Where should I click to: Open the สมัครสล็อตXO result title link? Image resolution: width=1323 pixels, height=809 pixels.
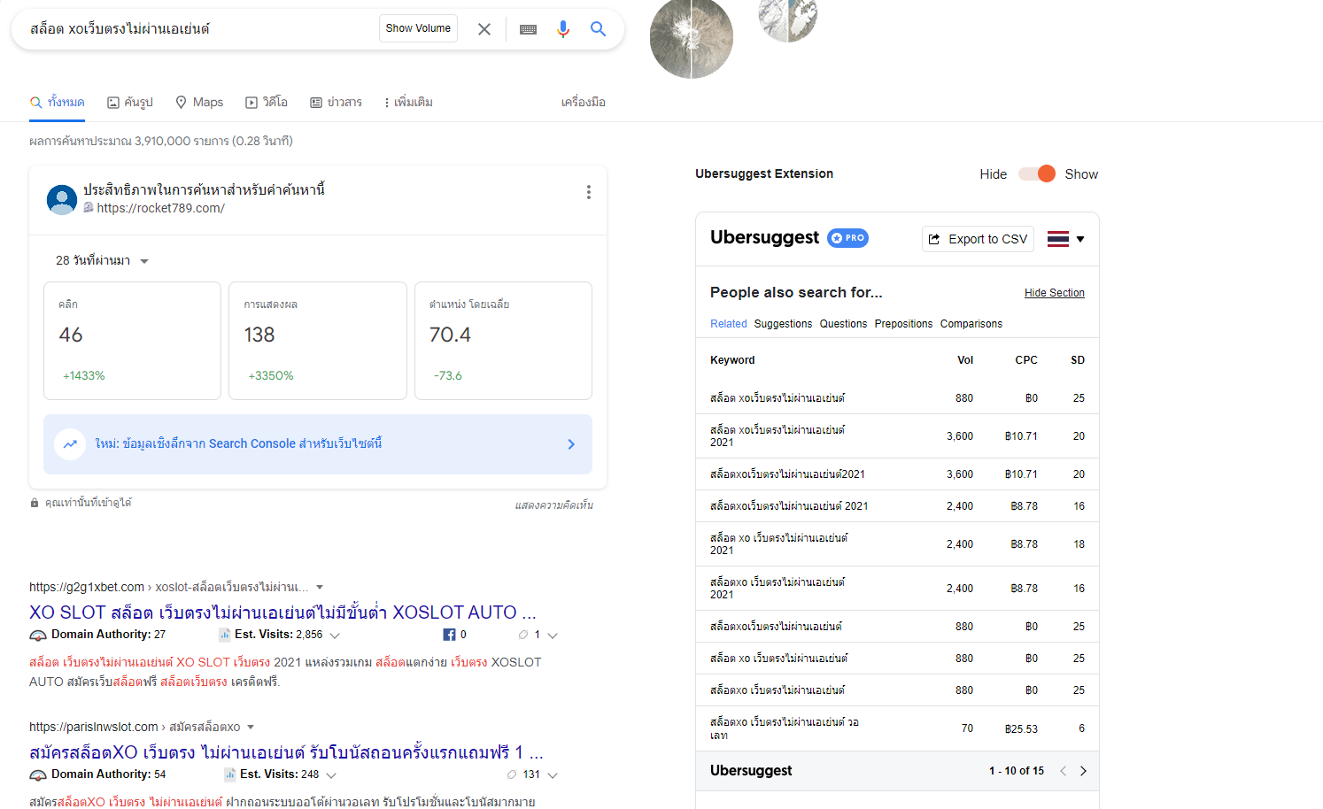286,752
